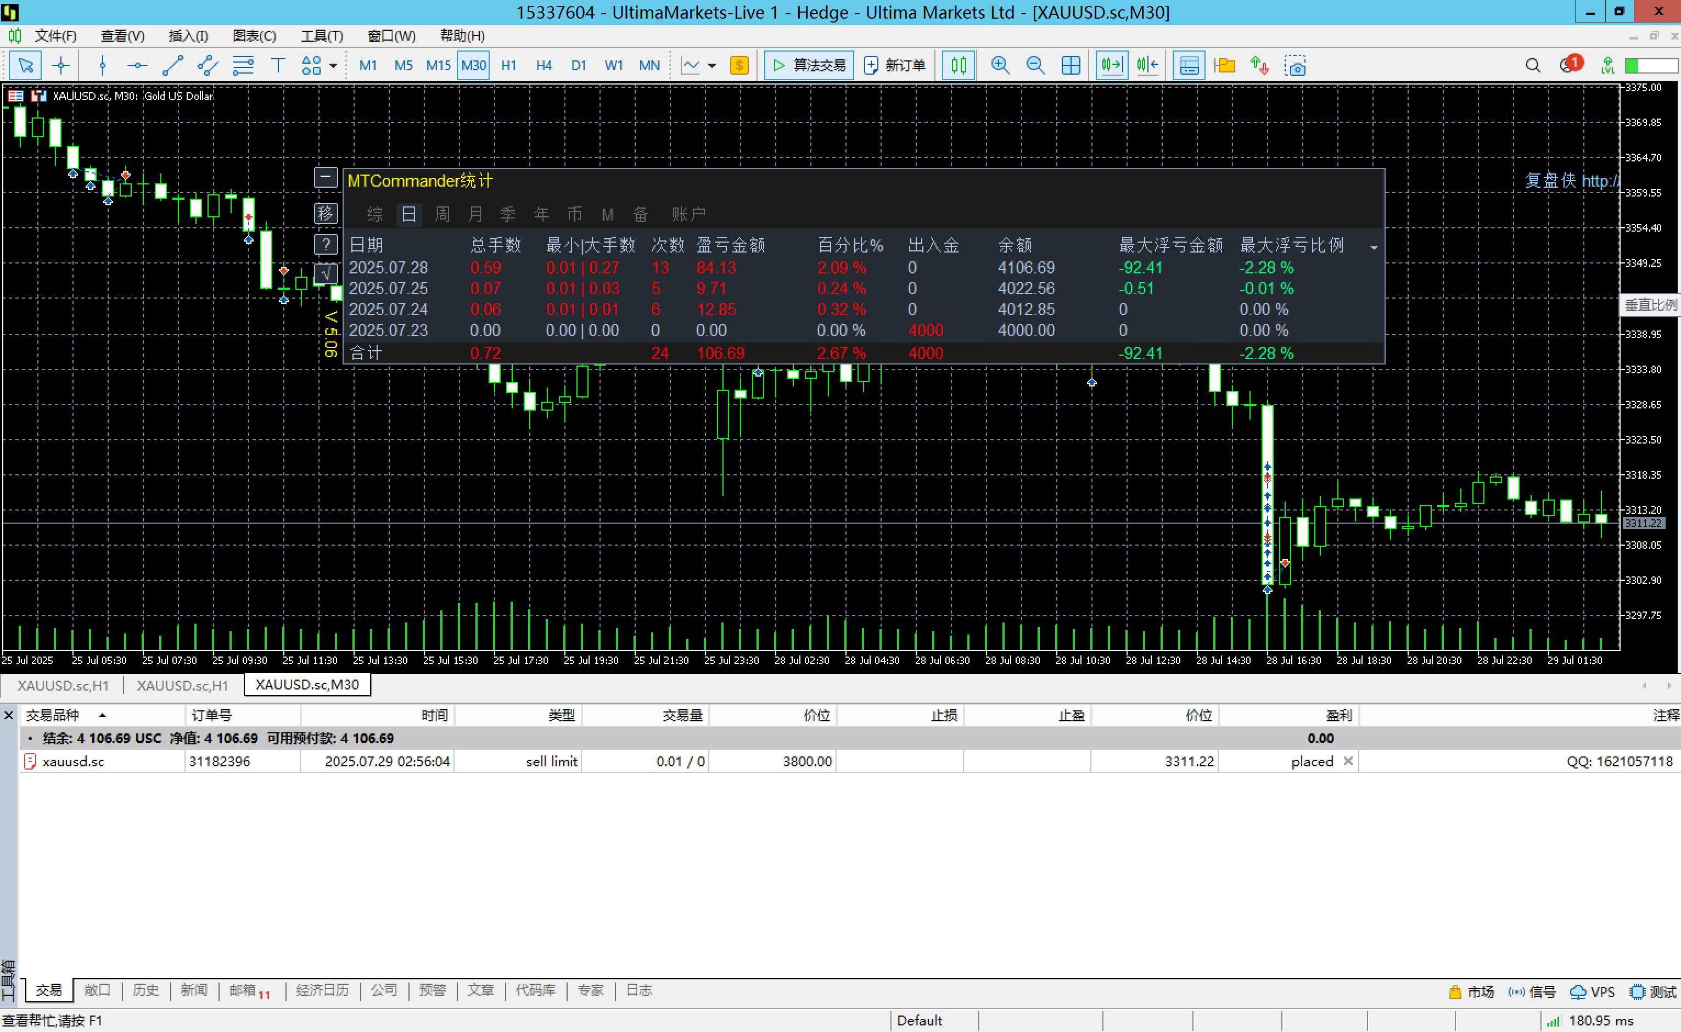The height and width of the screenshot is (1032, 1681).
Task: Click the tile windows grid icon
Action: pyautogui.click(x=1071, y=65)
